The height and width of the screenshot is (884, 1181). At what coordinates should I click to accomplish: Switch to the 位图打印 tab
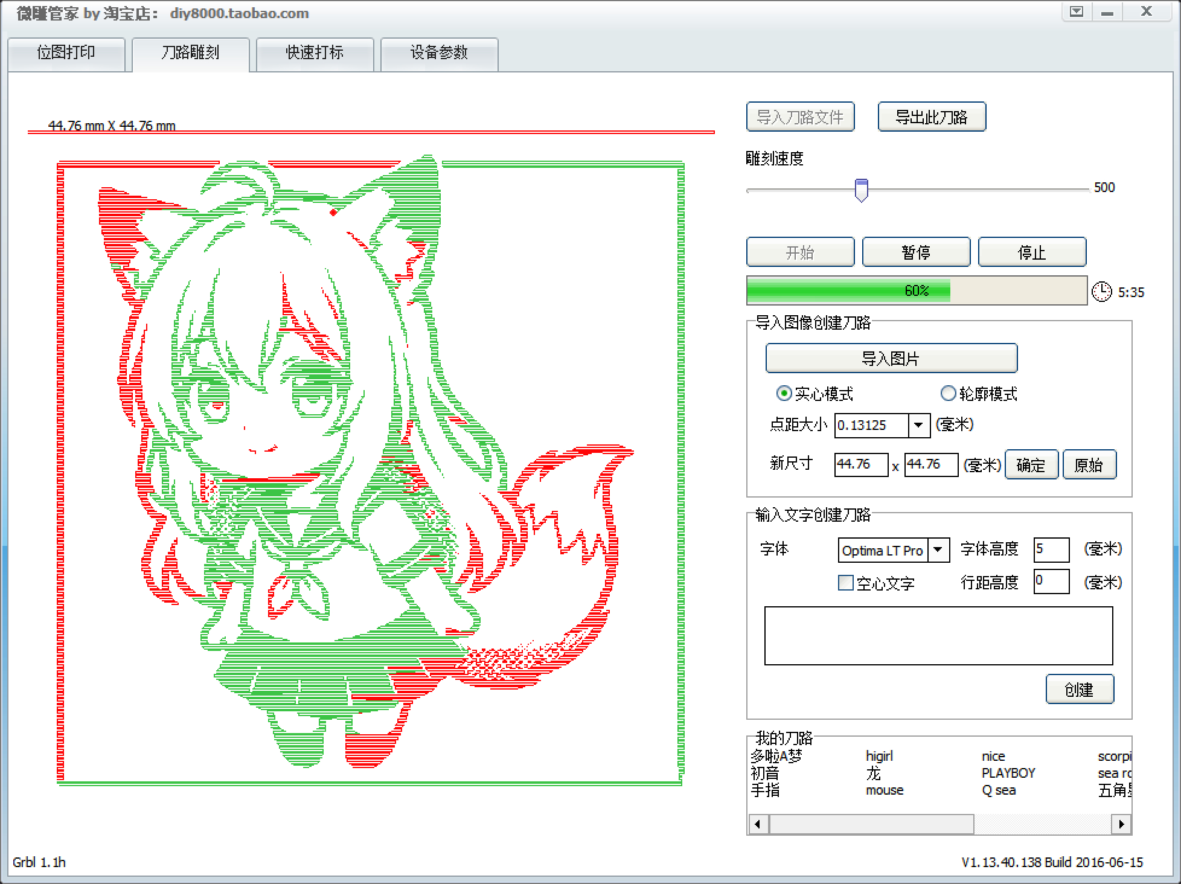pos(66,53)
